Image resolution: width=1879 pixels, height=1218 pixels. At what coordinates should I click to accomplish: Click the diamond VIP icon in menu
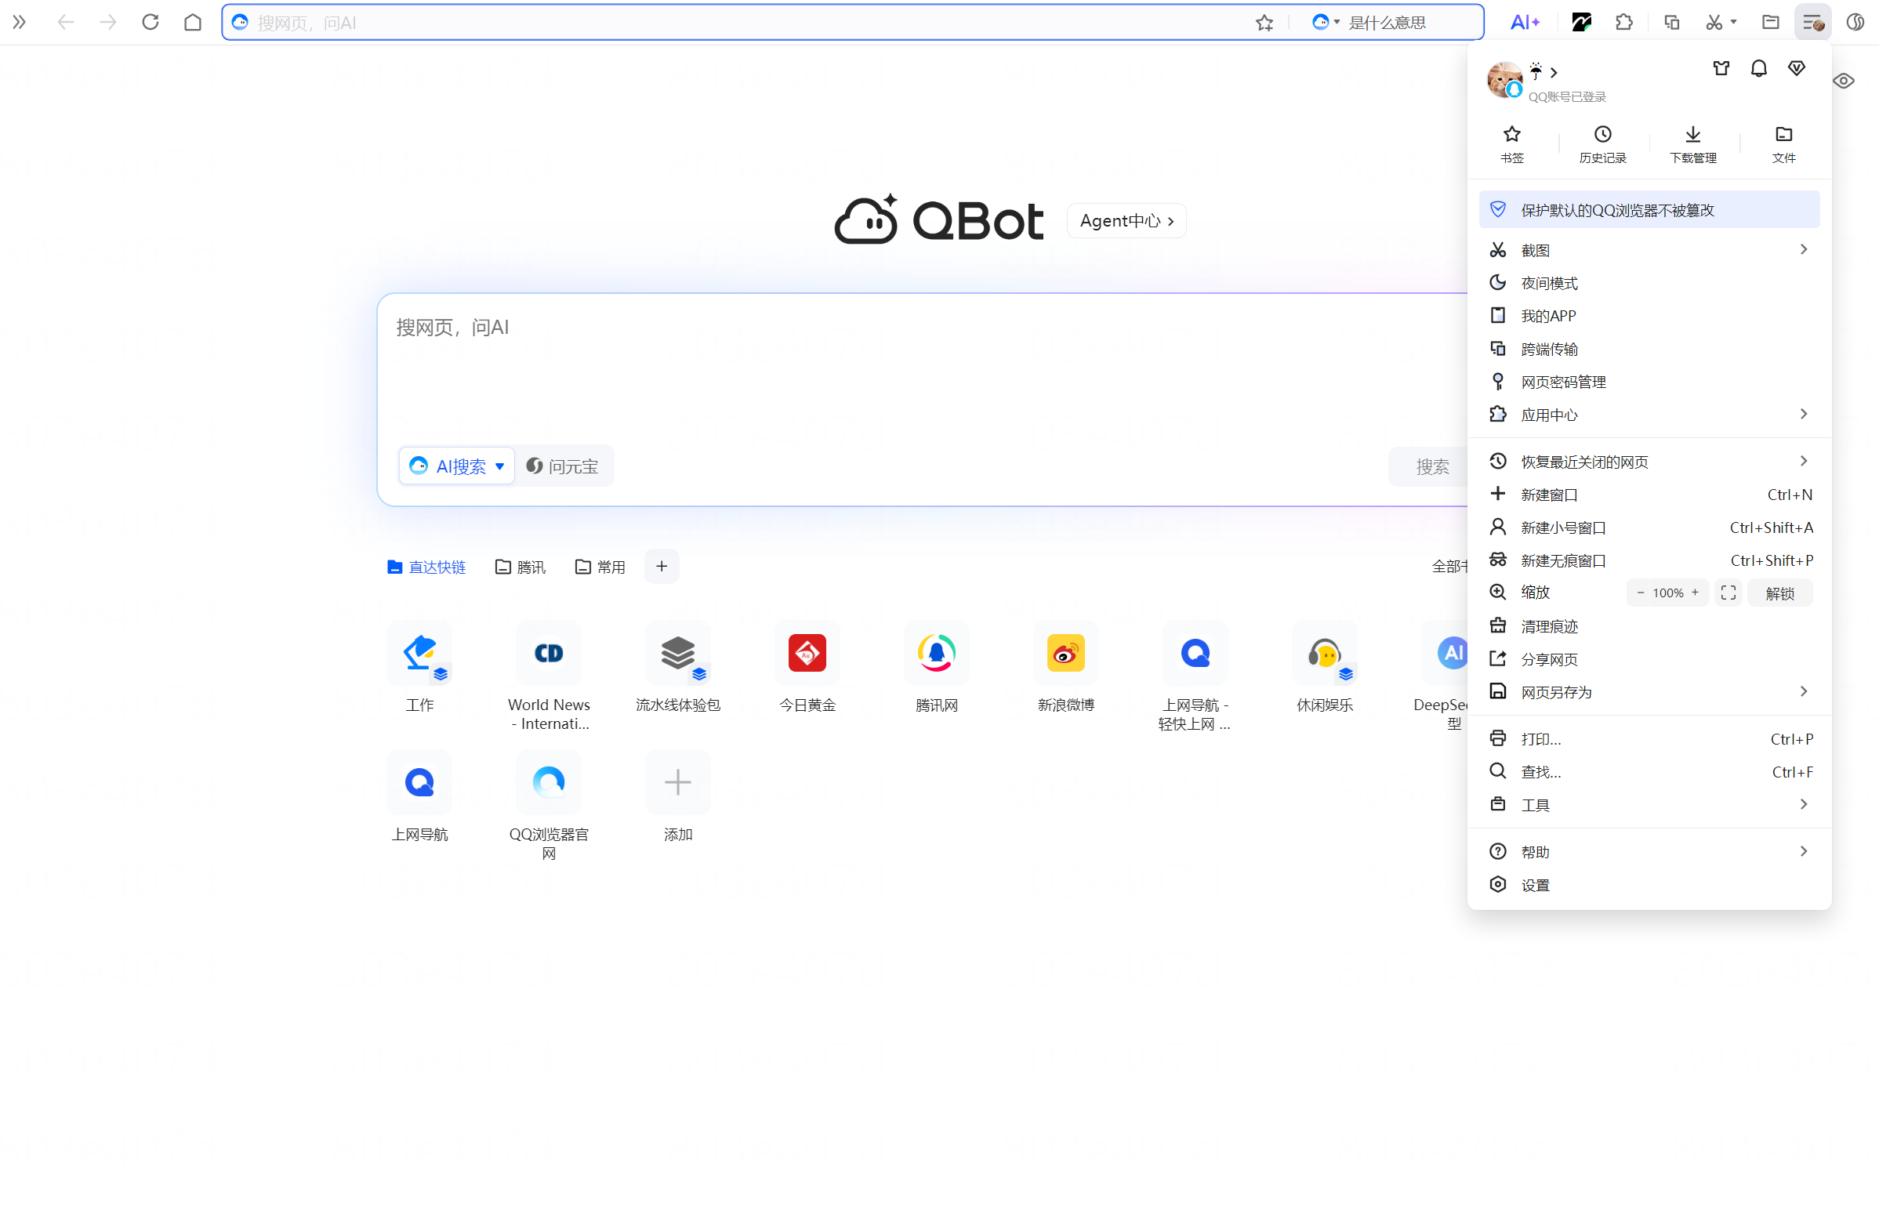[x=1797, y=69]
